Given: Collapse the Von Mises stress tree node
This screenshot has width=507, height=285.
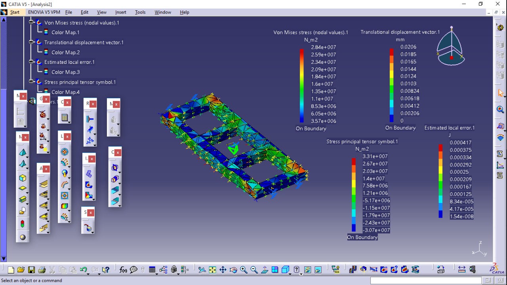Looking at the screenshot, I should point(31,22).
